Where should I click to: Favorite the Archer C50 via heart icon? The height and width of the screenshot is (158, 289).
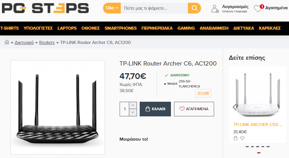pos(242,138)
